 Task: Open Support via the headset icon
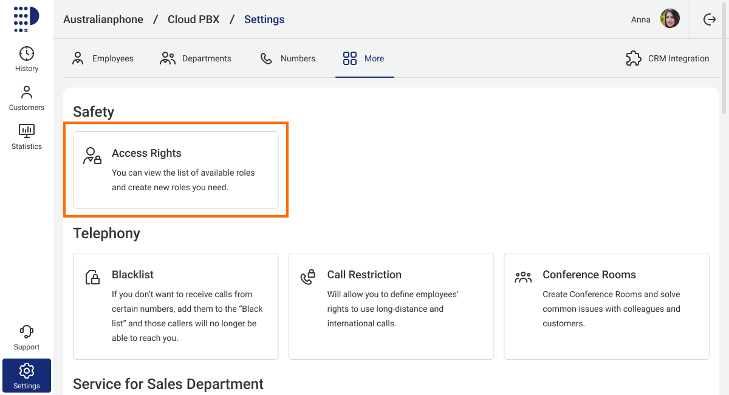(x=27, y=332)
